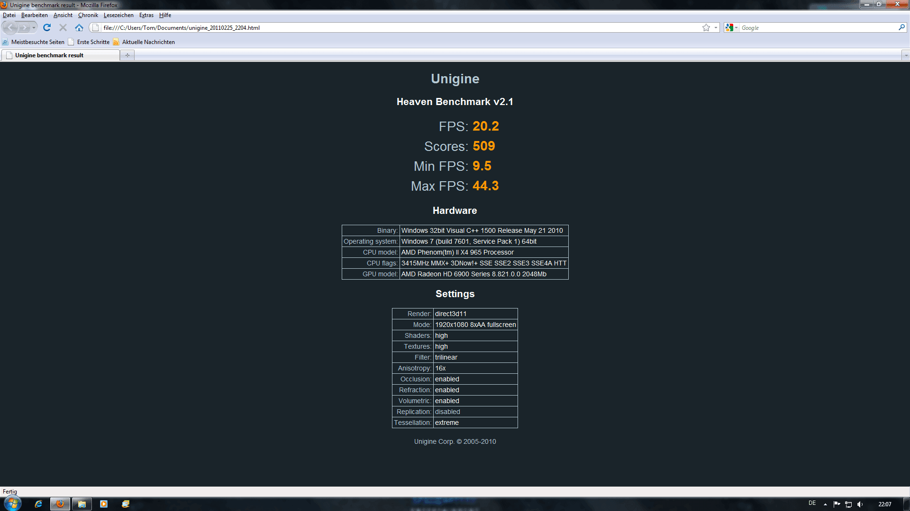Screen dimensions: 910x511
Task: Open the Extras menu
Action: 146,15
